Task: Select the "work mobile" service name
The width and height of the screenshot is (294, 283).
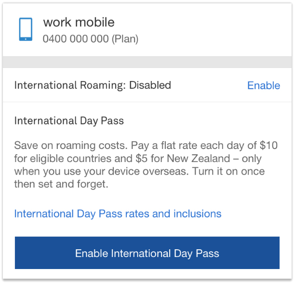Action: [x=79, y=22]
